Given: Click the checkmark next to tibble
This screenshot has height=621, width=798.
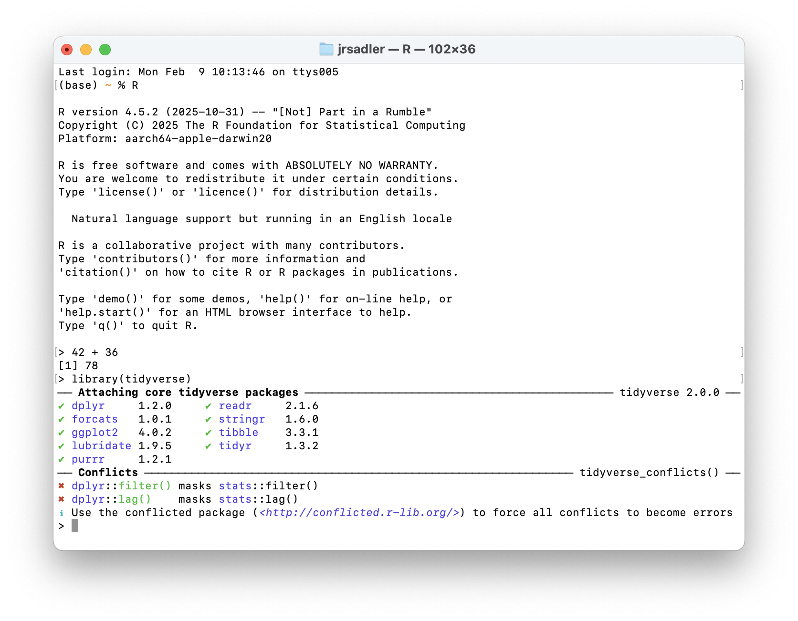Looking at the screenshot, I should [x=209, y=433].
